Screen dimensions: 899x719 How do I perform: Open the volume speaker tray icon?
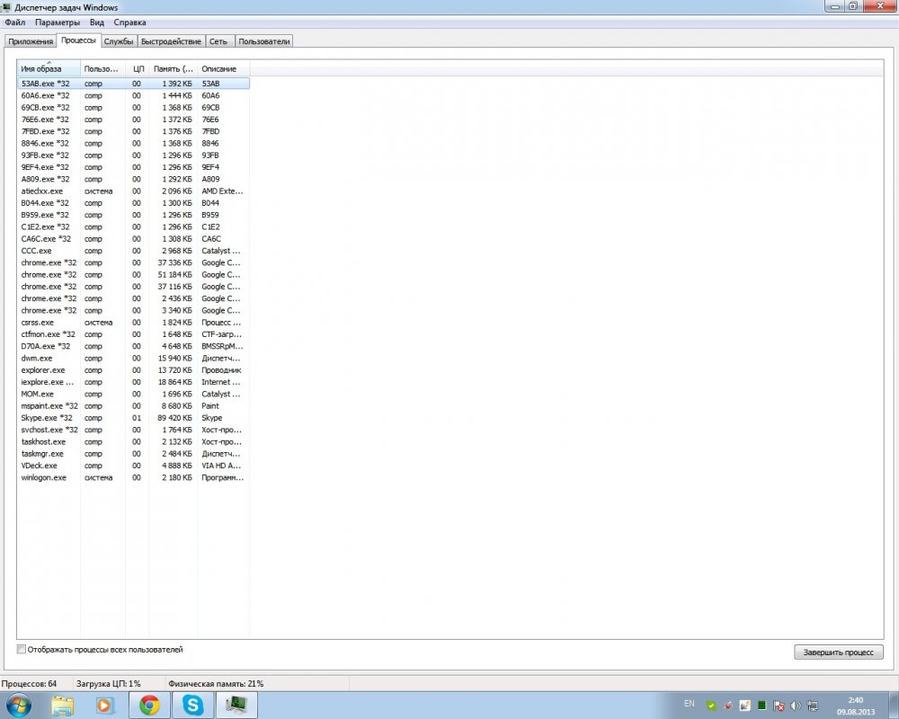point(797,706)
